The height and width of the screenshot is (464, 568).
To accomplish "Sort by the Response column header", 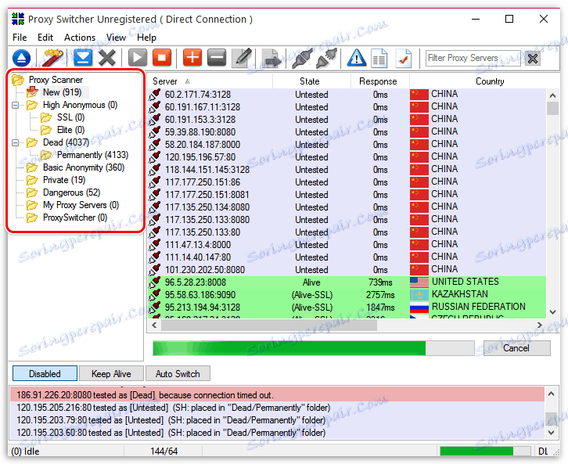I will 380,81.
